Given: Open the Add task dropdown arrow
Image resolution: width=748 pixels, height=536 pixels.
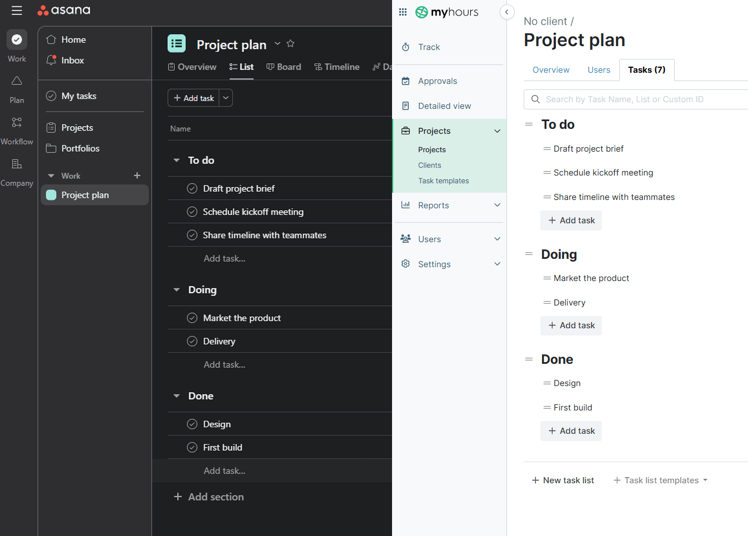Looking at the screenshot, I should [x=225, y=98].
